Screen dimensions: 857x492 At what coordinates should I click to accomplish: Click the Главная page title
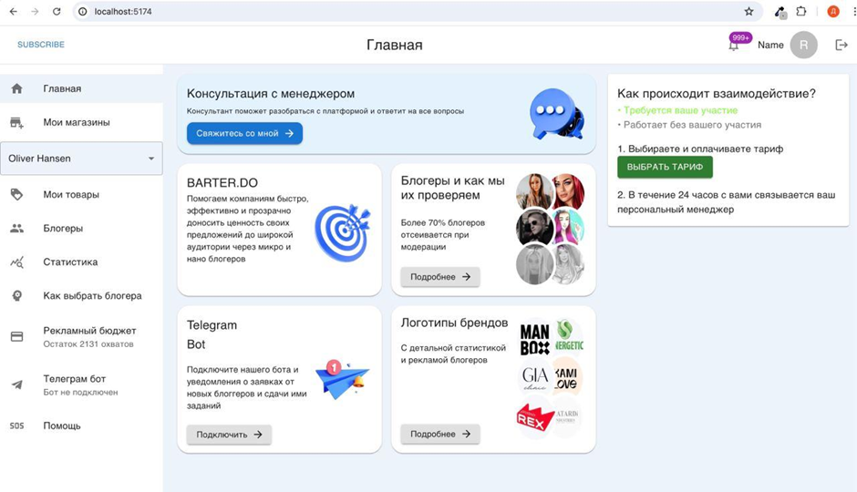[395, 46]
